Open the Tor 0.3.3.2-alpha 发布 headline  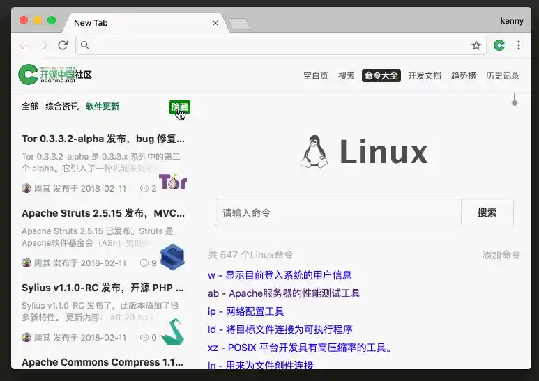(x=103, y=139)
